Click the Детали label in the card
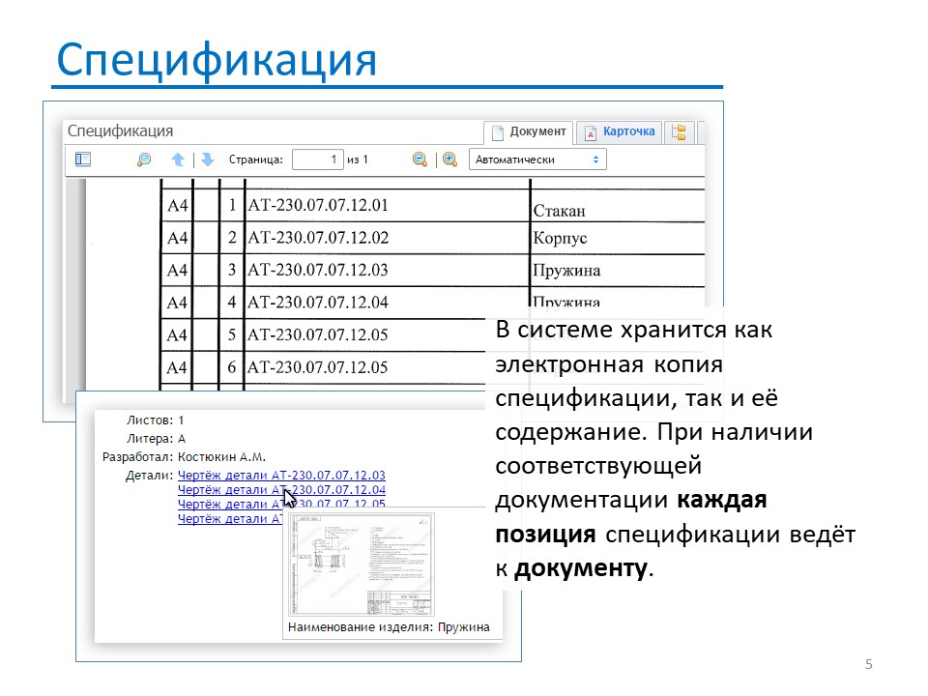The image size is (928, 696). click(149, 476)
